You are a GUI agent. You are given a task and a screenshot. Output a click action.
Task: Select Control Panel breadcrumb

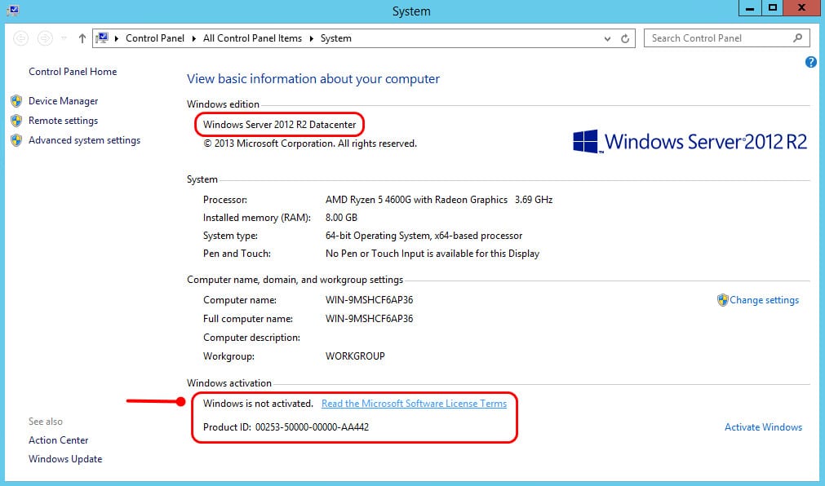pyautogui.click(x=155, y=38)
